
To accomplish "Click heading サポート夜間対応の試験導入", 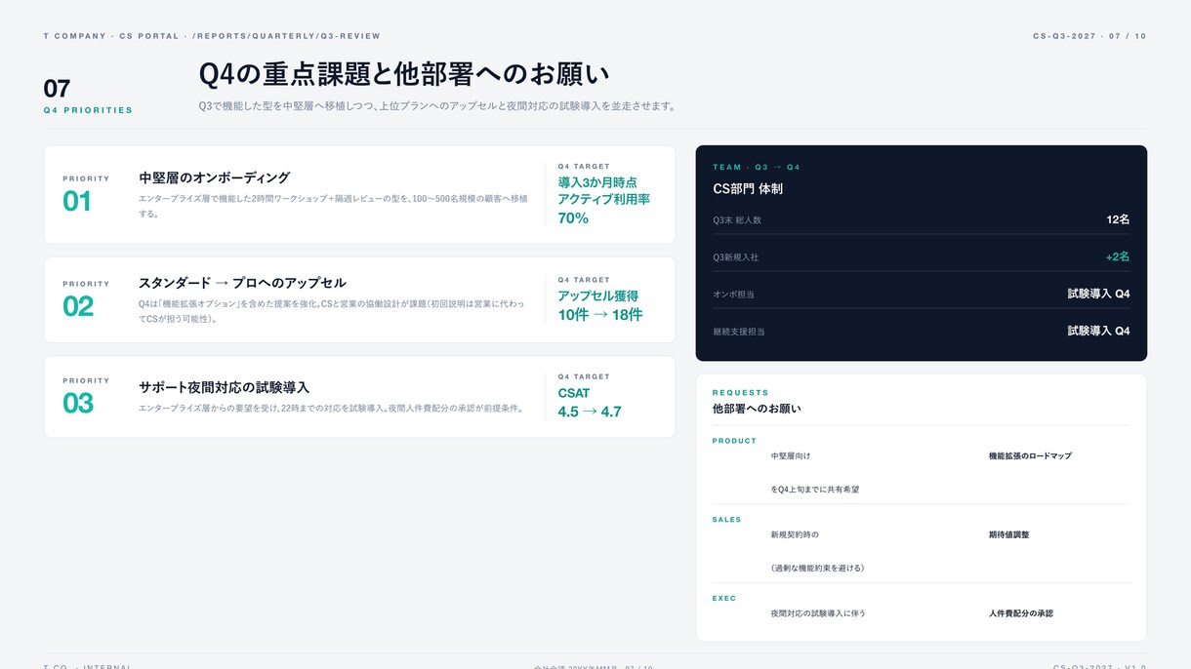I will pos(225,387).
